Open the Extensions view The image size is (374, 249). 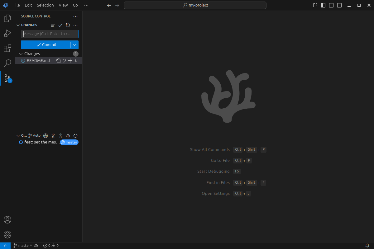click(7, 48)
